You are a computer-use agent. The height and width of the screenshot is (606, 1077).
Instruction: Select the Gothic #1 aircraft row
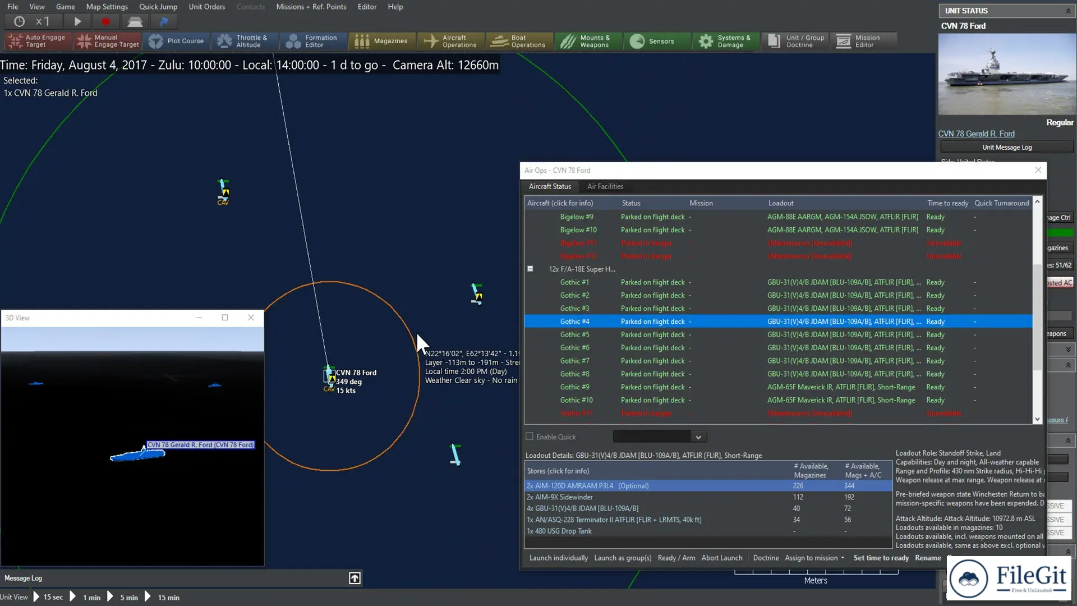click(778, 282)
